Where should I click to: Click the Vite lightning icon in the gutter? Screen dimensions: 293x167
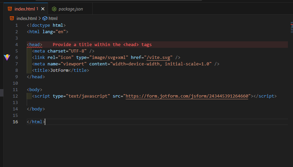7,57
